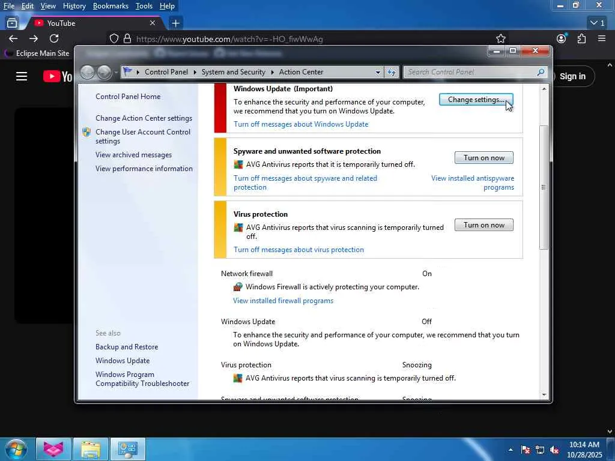Open Change User Account Control settings
Viewport: 615px width, 461px height.
click(x=143, y=136)
